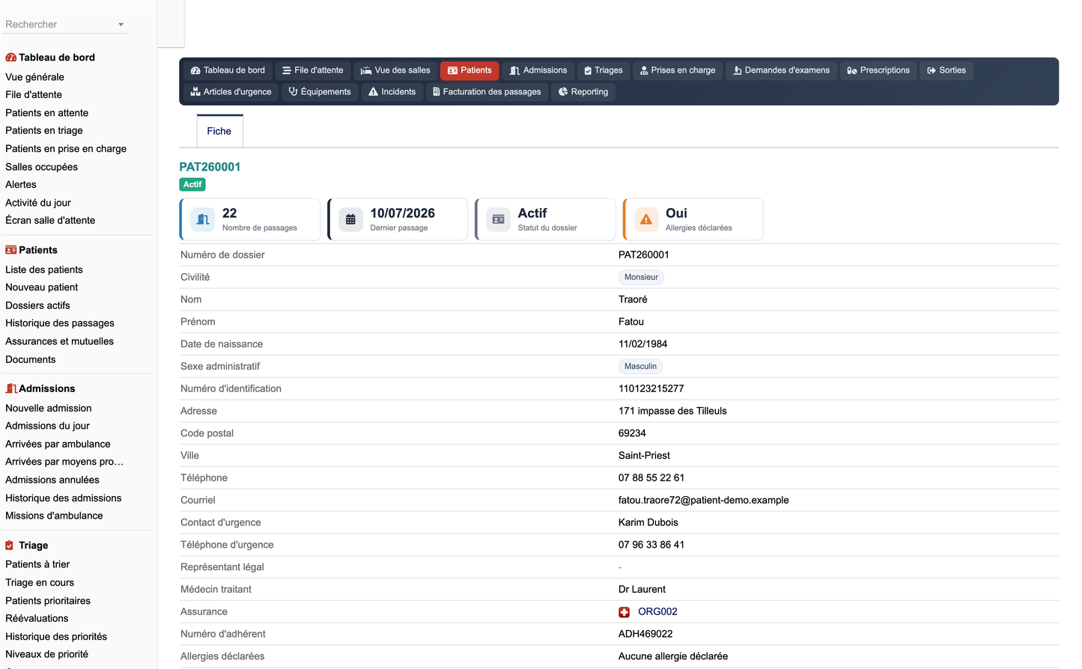This screenshot has height=669, width=1082.
Task: Open Nouveau patient in sidebar
Action: point(42,287)
